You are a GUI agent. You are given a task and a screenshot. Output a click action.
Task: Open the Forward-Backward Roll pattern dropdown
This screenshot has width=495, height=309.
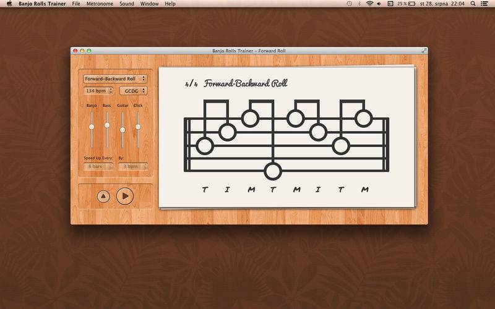coord(115,79)
